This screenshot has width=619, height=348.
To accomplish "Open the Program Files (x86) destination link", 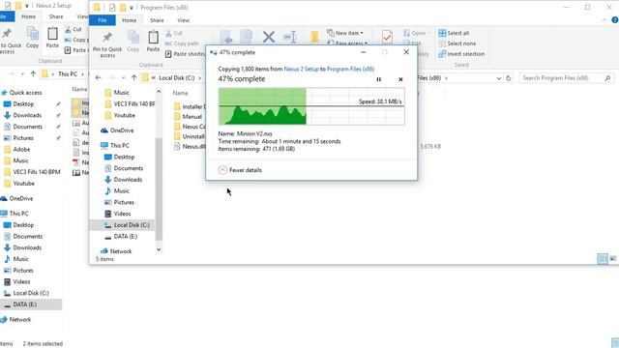I will coord(350,69).
